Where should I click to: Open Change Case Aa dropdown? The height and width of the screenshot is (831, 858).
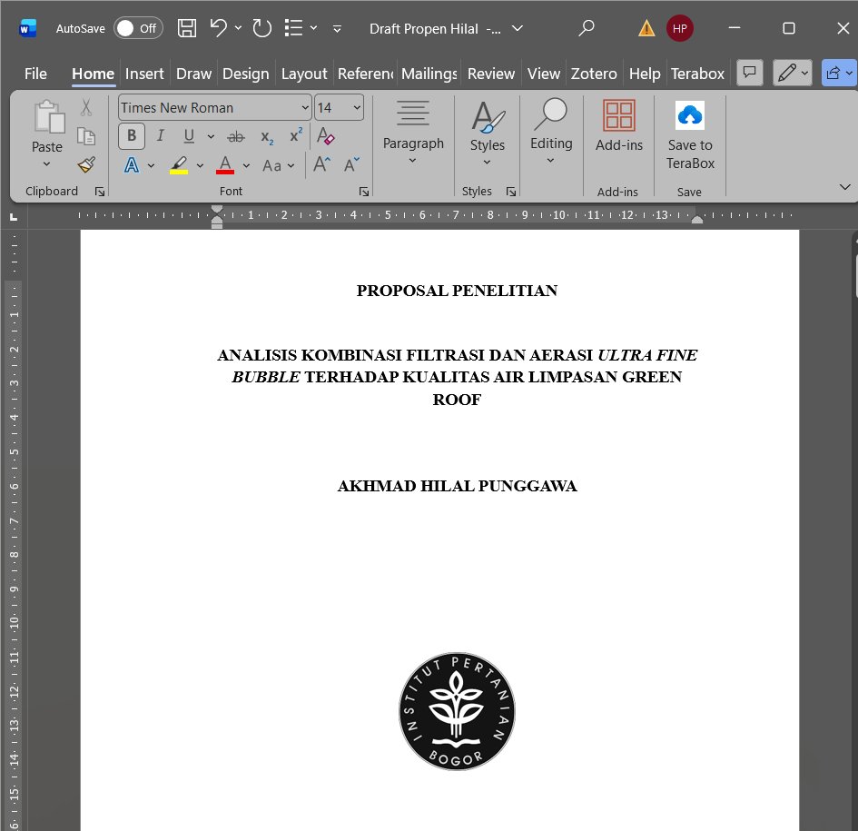tap(278, 165)
